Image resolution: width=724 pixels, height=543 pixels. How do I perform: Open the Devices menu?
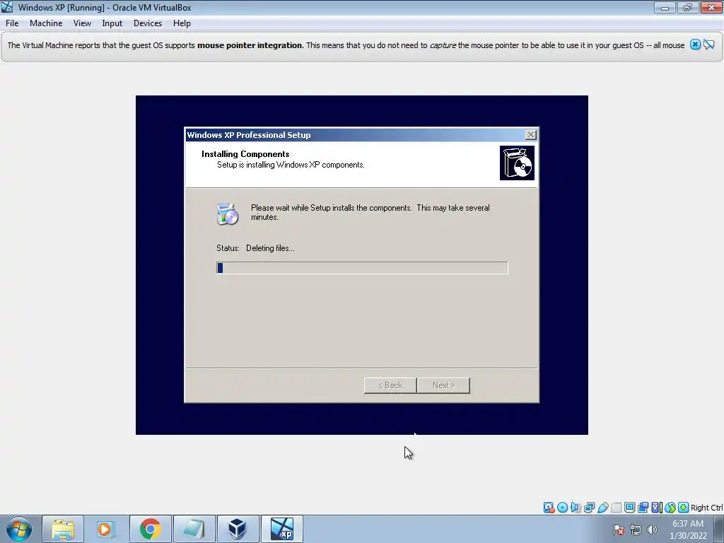click(x=147, y=23)
